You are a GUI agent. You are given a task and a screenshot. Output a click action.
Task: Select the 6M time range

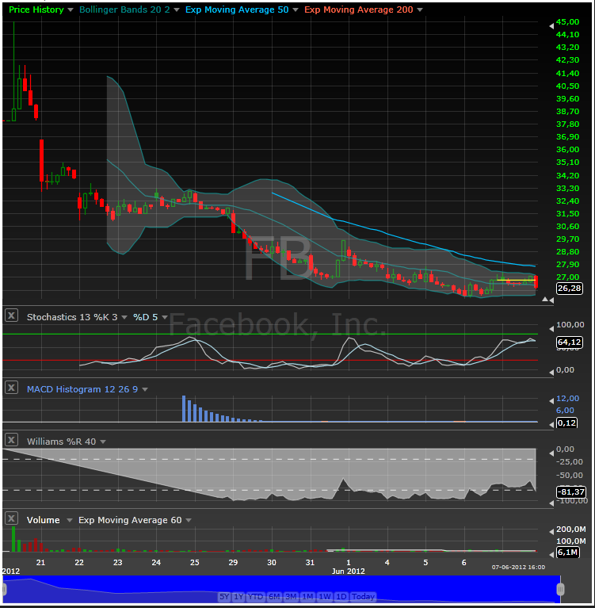pos(274,596)
